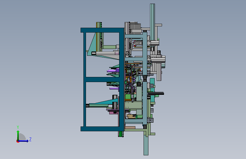The width and height of the screenshot is (246, 159).
Task: Click the Z label on the triad
Action: point(30,139)
